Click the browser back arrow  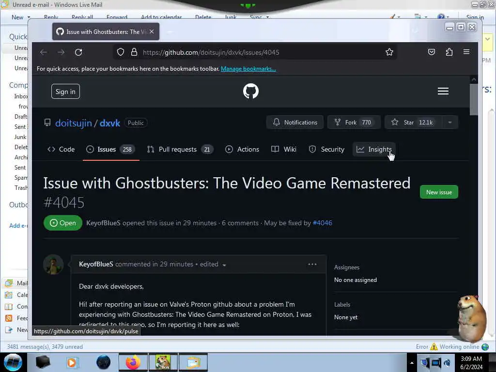pos(43,52)
